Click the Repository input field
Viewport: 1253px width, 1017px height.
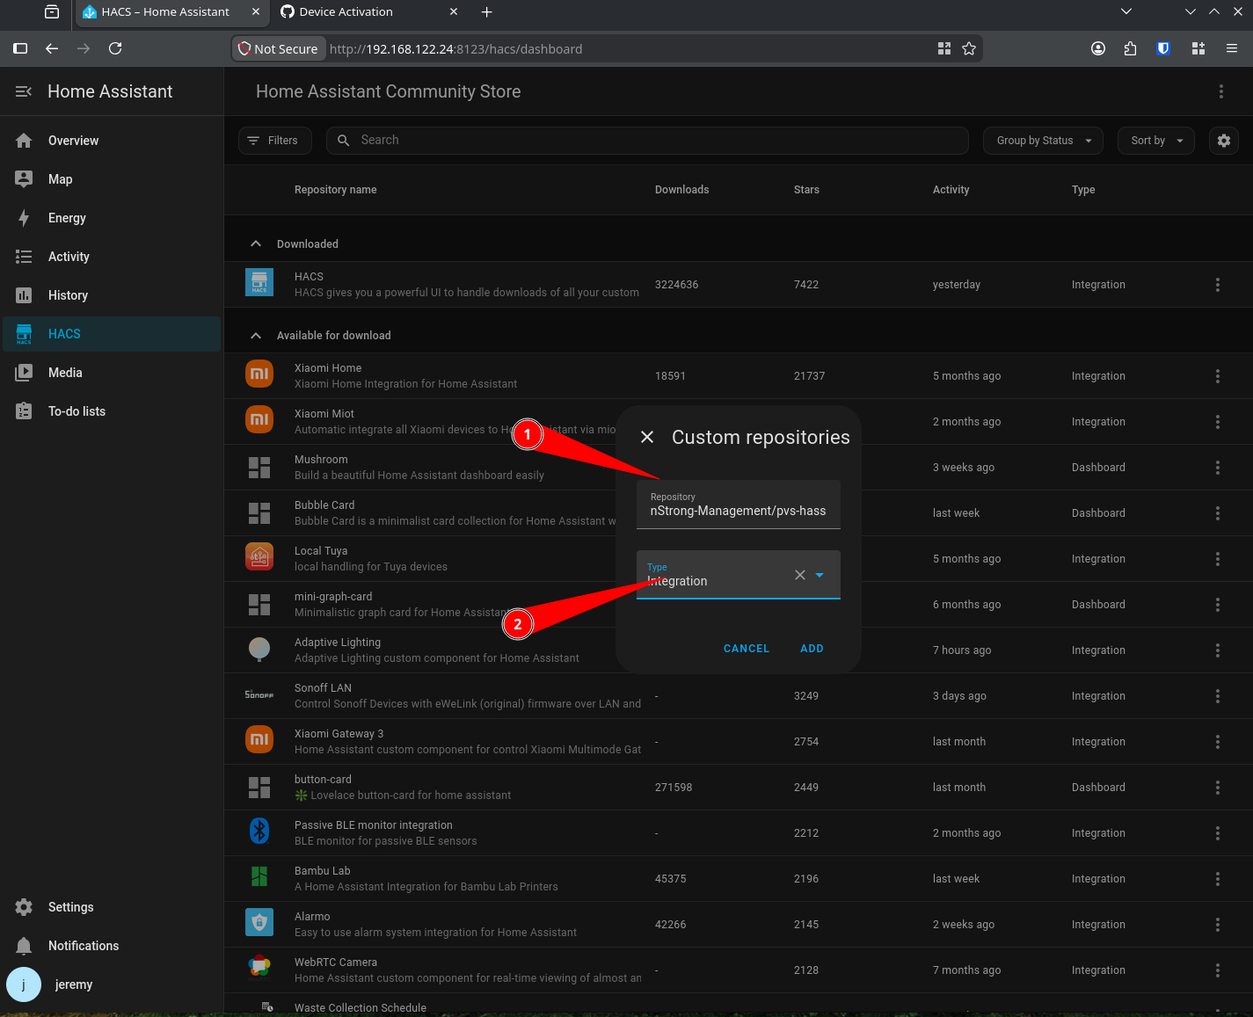tap(739, 505)
